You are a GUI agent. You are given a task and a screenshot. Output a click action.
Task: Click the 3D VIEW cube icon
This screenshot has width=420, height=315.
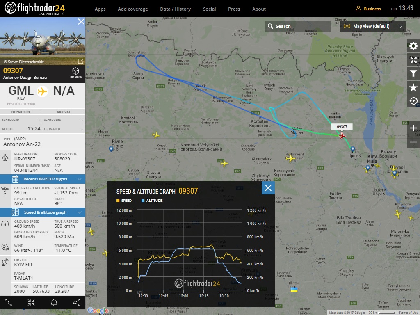point(76,73)
